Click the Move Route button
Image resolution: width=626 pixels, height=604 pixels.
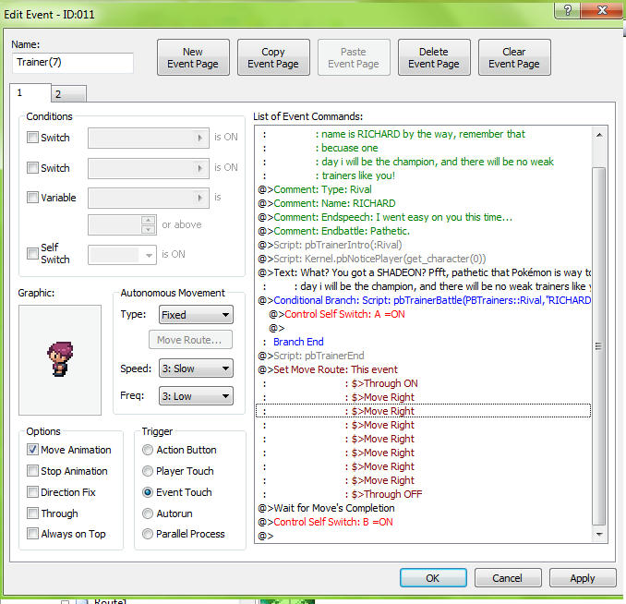click(x=190, y=340)
